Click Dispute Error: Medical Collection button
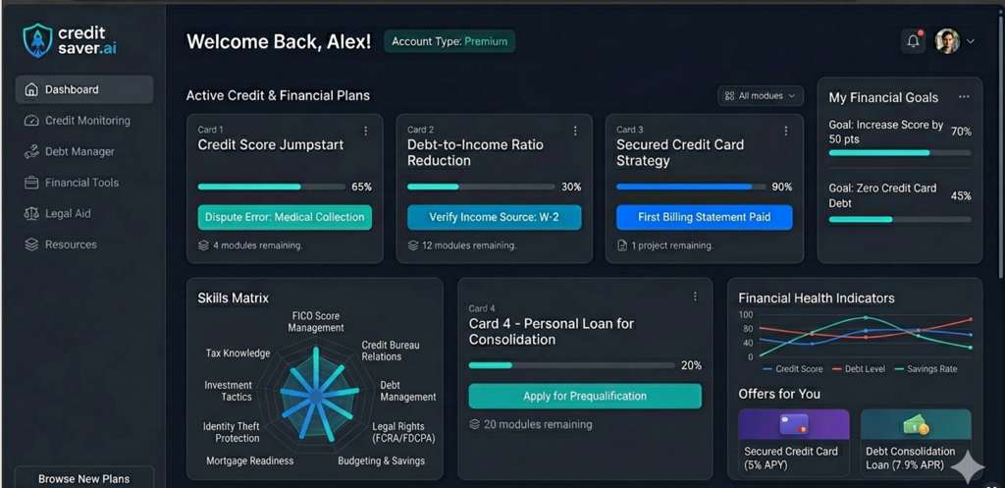 click(285, 217)
